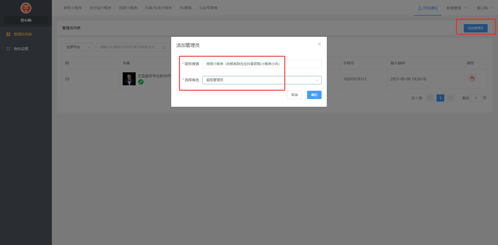Click the 确定 button in dialog
The height and width of the screenshot is (245, 498).
314,95
